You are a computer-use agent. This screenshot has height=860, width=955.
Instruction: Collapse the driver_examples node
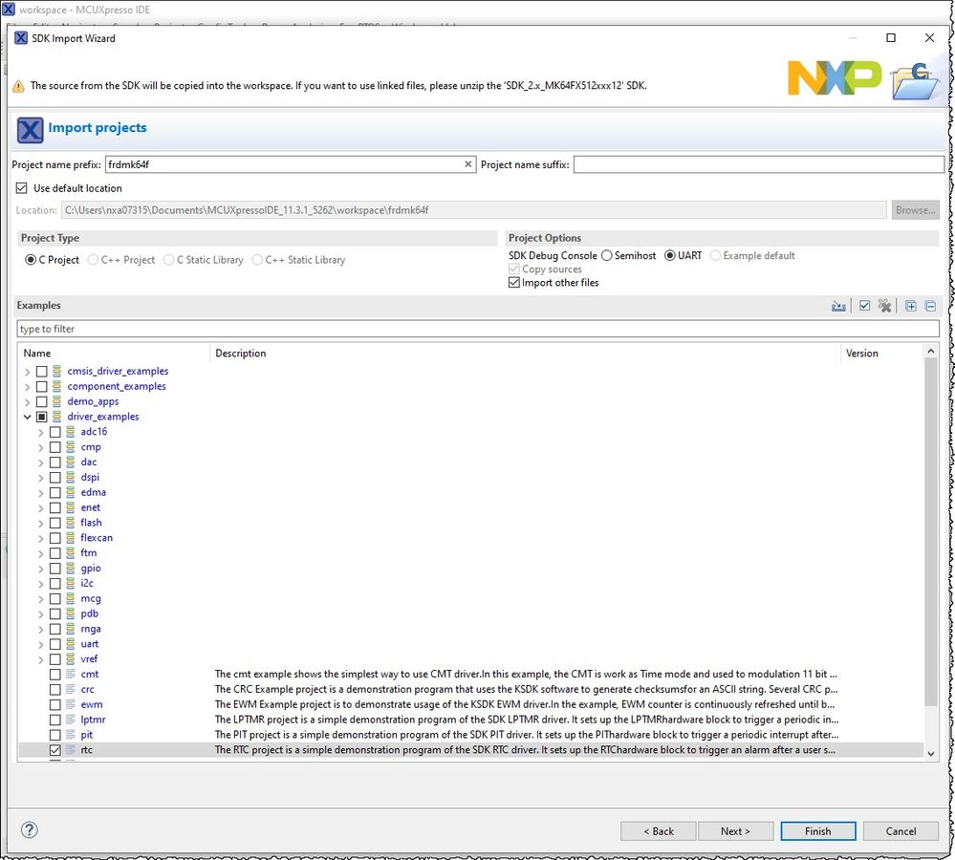[27, 417]
